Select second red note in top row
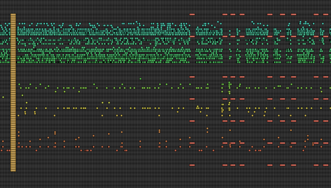The width and height of the screenshot is (331, 188). 225,14
